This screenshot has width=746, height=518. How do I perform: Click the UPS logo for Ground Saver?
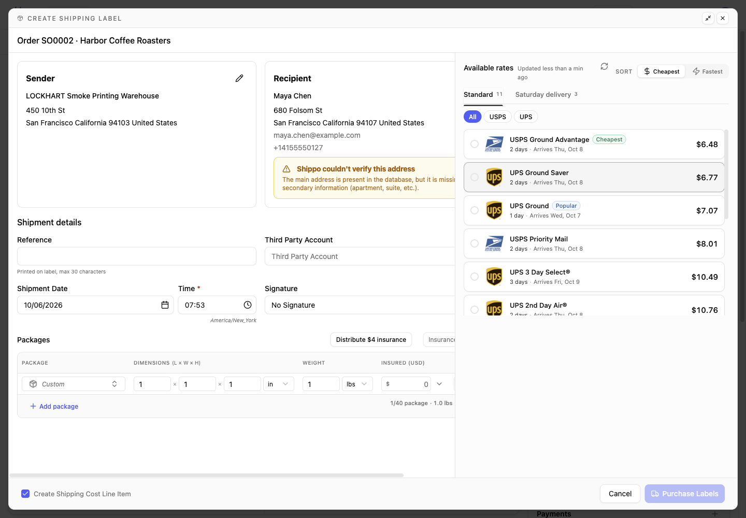point(494,177)
